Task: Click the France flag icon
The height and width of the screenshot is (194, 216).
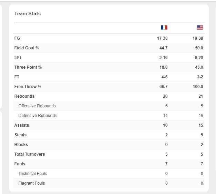Action: 164,27
